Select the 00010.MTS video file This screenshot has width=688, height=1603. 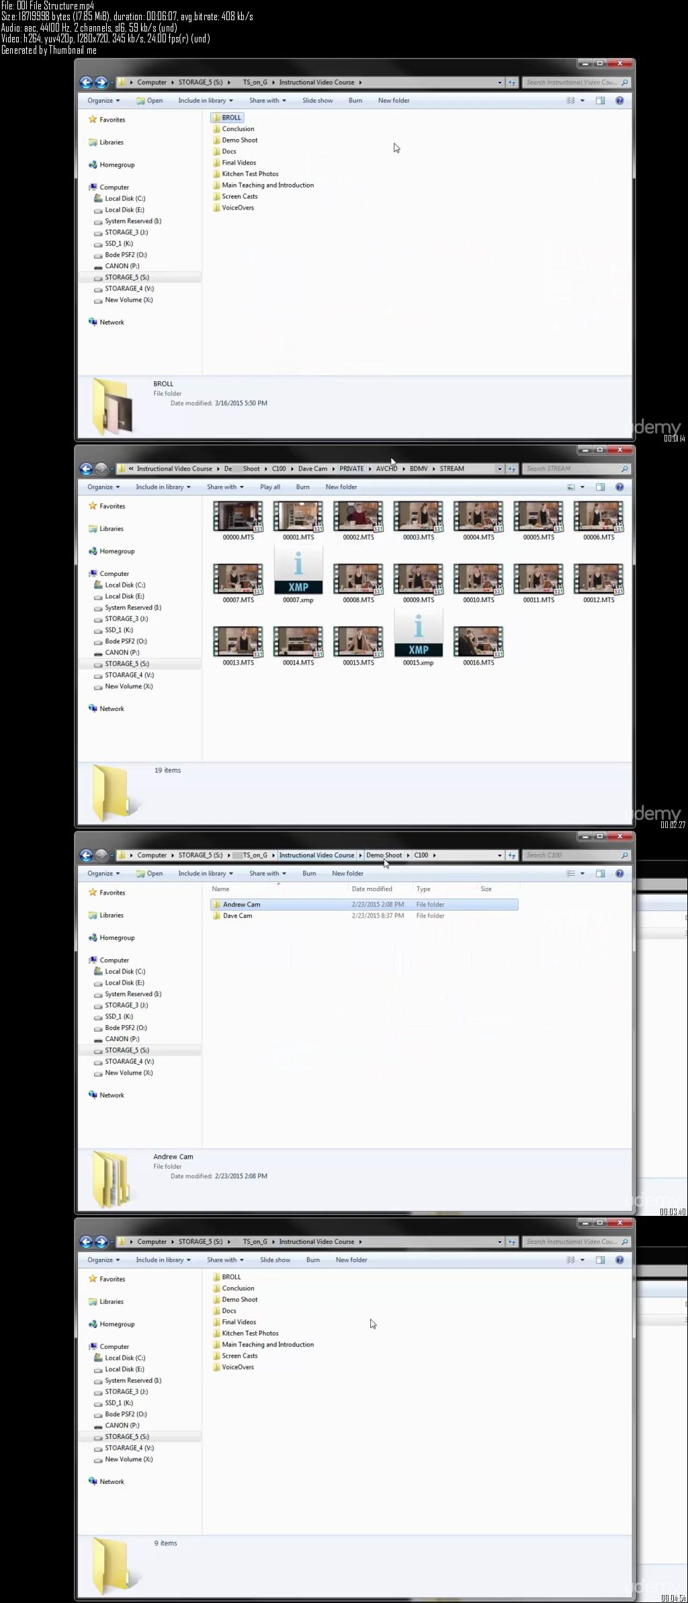click(x=478, y=583)
